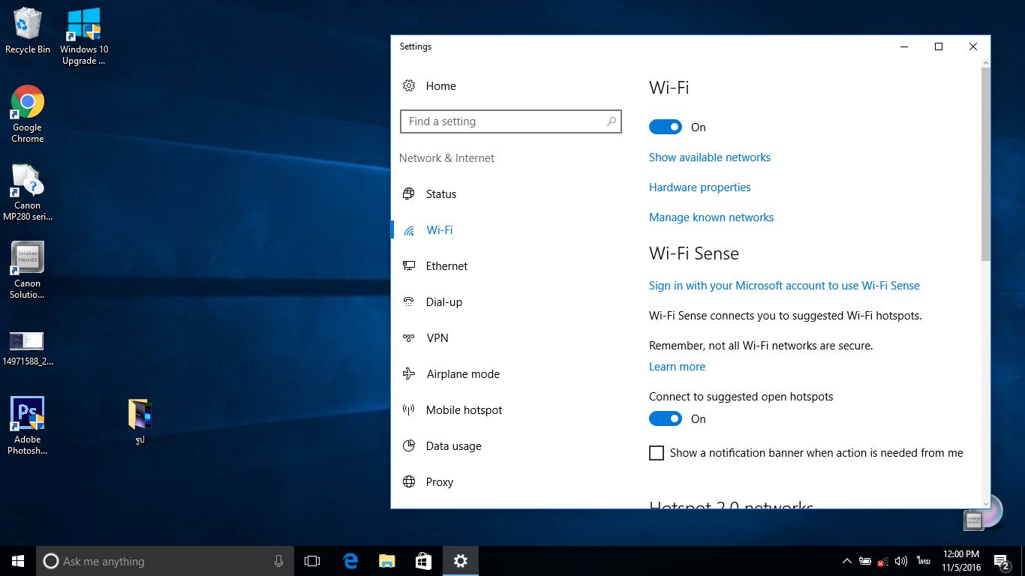Click the Mobile hotspot antenna icon
The height and width of the screenshot is (576, 1025).
click(409, 409)
